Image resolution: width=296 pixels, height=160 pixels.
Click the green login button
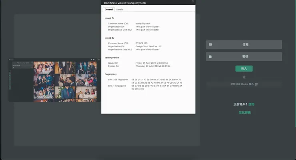[x=244, y=68]
